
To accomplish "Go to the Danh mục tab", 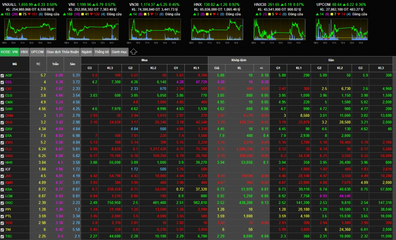I will pyautogui.click(x=119, y=52).
